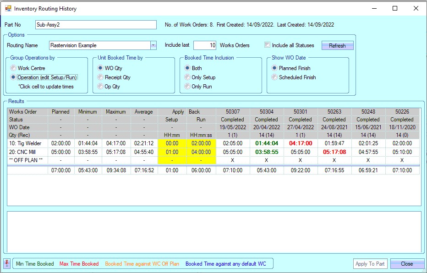
Task: Click red 04:17:00 max time cell
Action: (x=301, y=143)
